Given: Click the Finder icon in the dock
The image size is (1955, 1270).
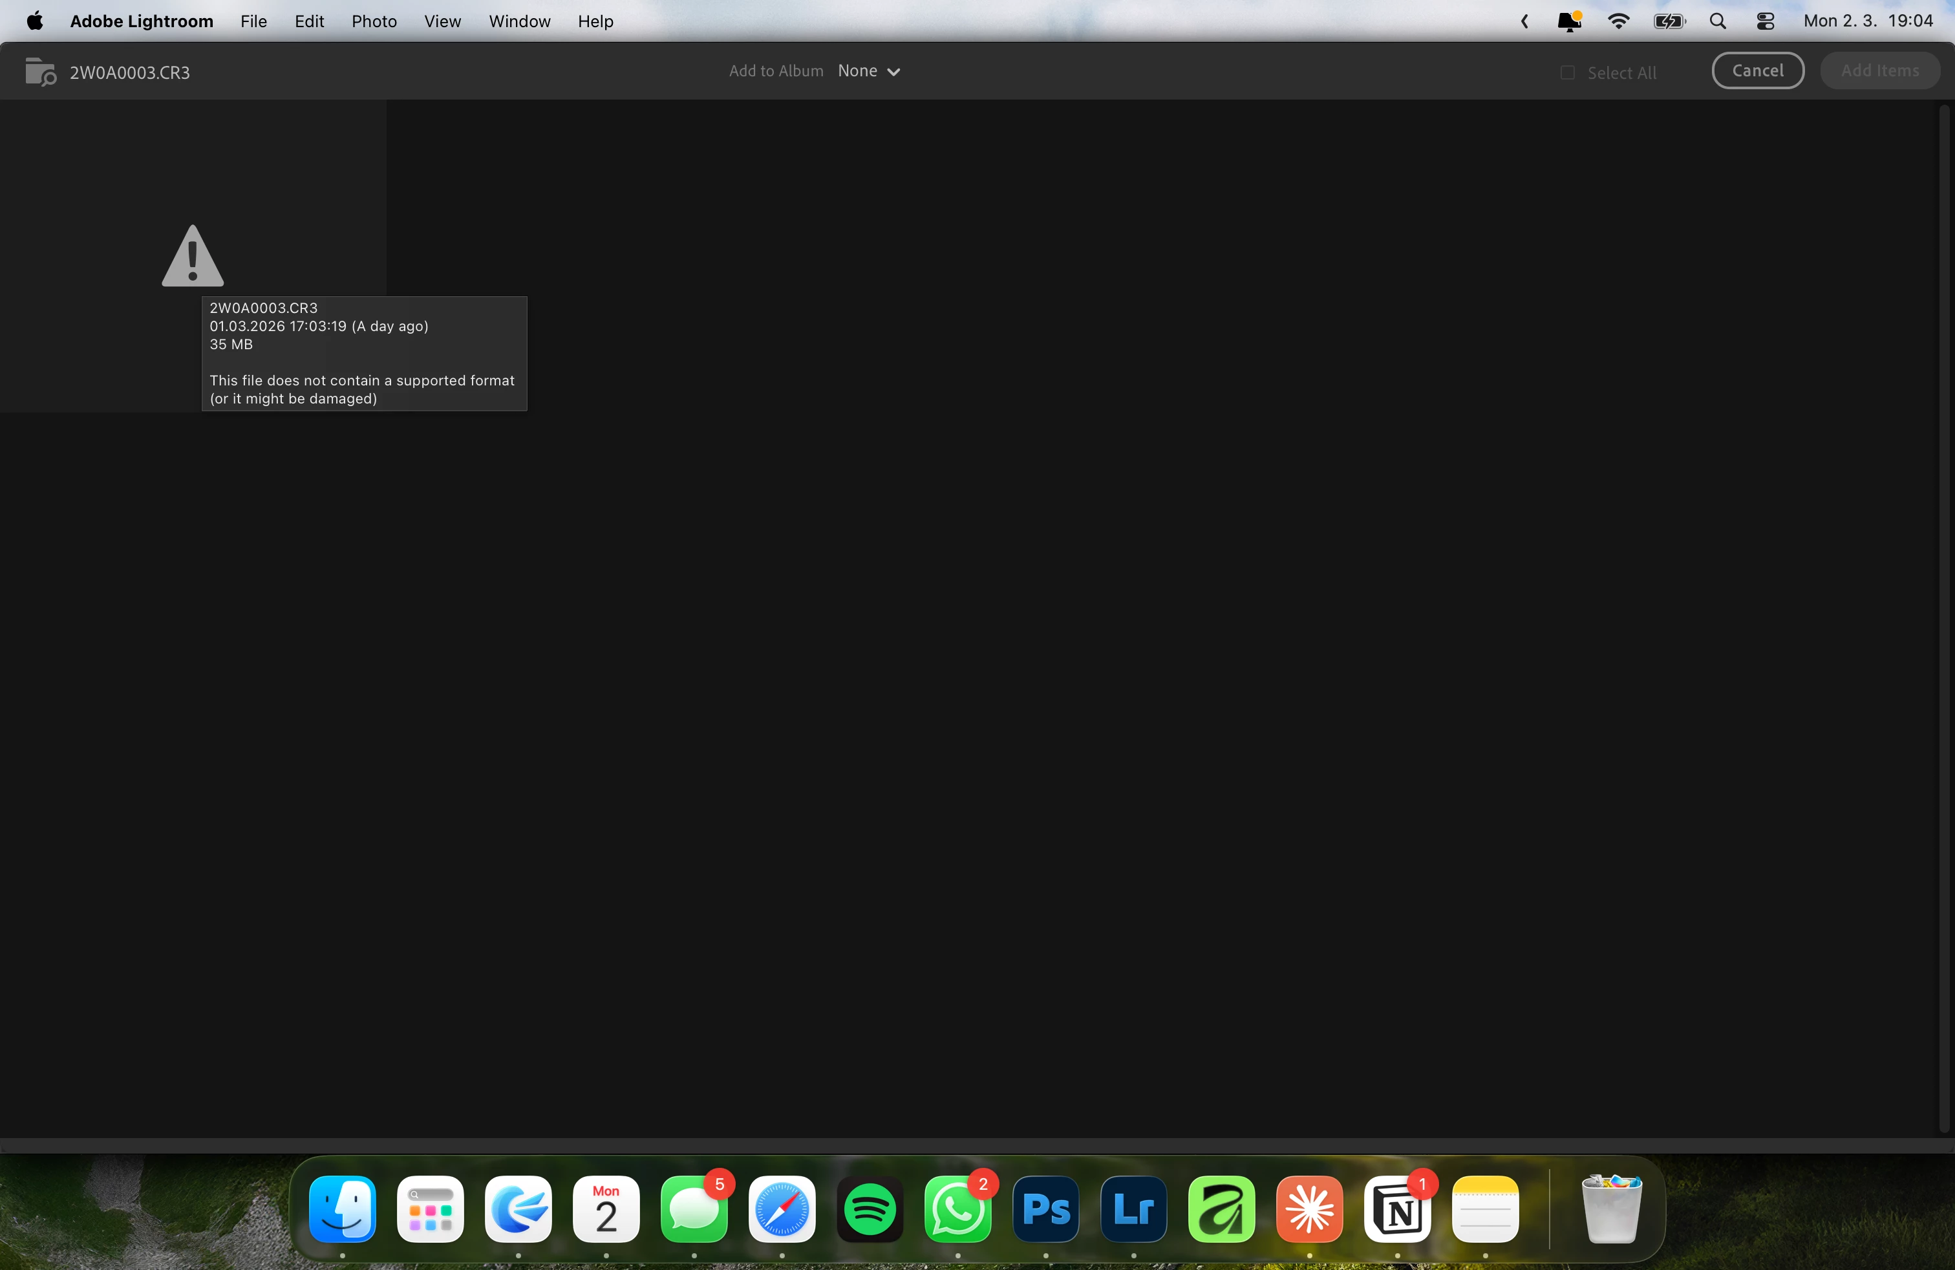Looking at the screenshot, I should [343, 1209].
